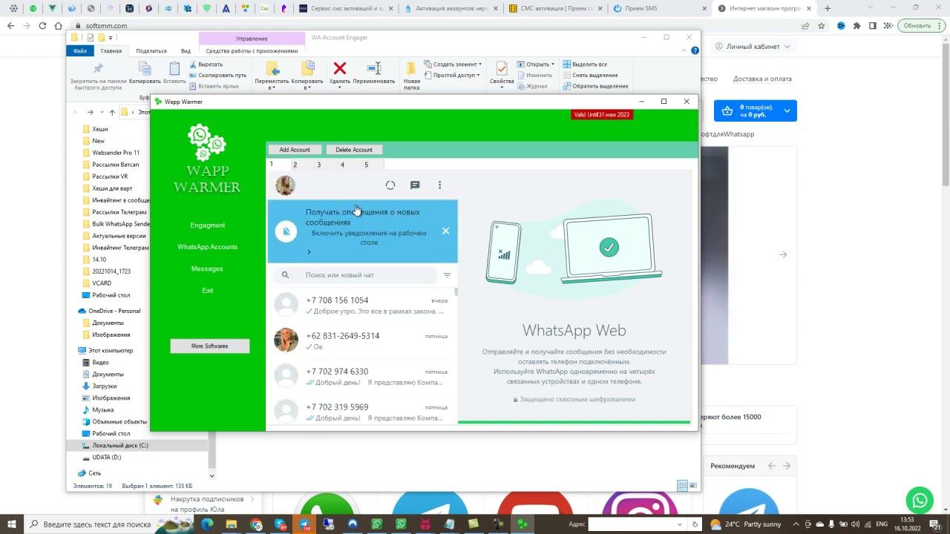This screenshot has width=950, height=534.
Task: Open Engagment section in Wapp Warmer sidebar
Action: tap(208, 225)
